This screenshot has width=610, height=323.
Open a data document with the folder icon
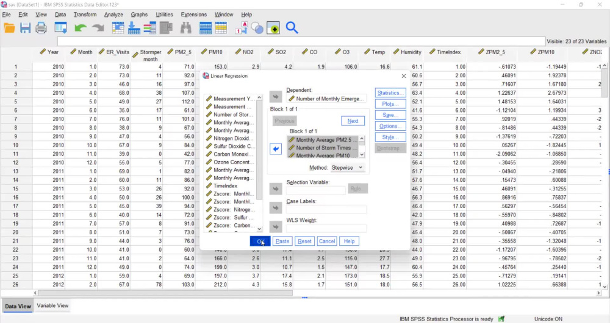coord(9,28)
